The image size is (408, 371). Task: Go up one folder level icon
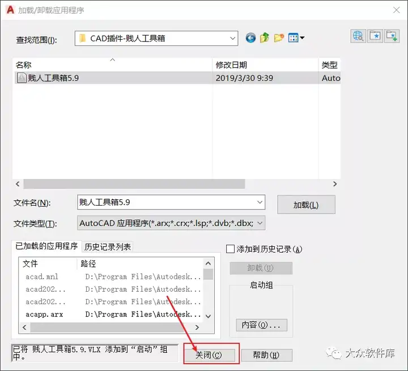pyautogui.click(x=265, y=38)
